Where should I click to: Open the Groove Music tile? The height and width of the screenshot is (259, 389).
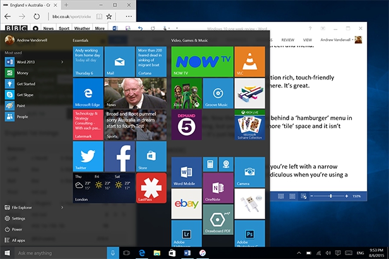click(x=218, y=93)
